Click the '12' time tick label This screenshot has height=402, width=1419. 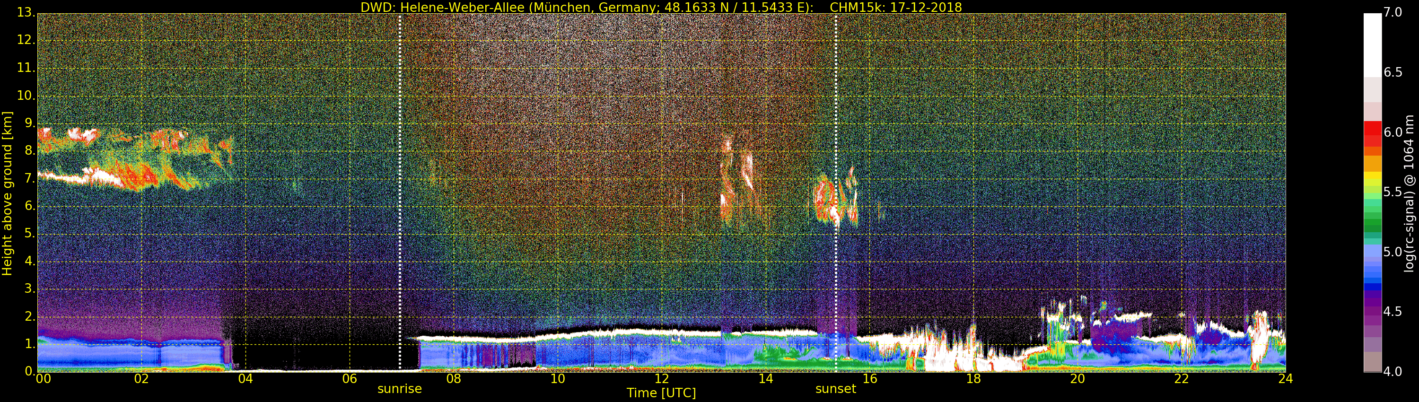[662, 379]
